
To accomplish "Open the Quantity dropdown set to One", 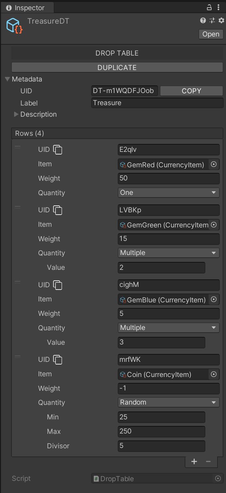I will pyautogui.click(x=169, y=193).
